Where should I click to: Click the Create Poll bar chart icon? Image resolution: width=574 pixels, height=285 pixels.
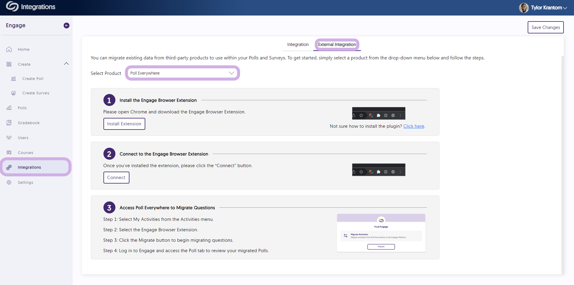point(13,78)
